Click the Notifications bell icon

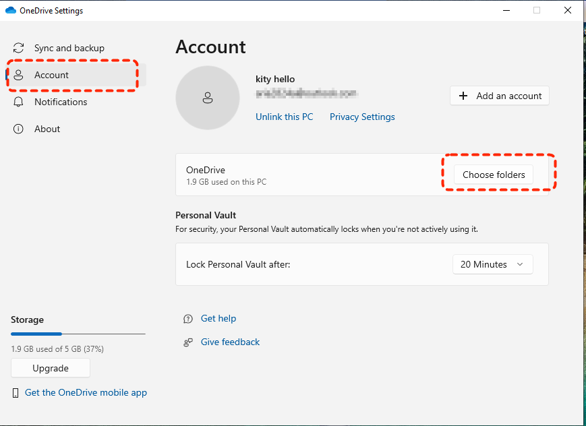(18, 102)
